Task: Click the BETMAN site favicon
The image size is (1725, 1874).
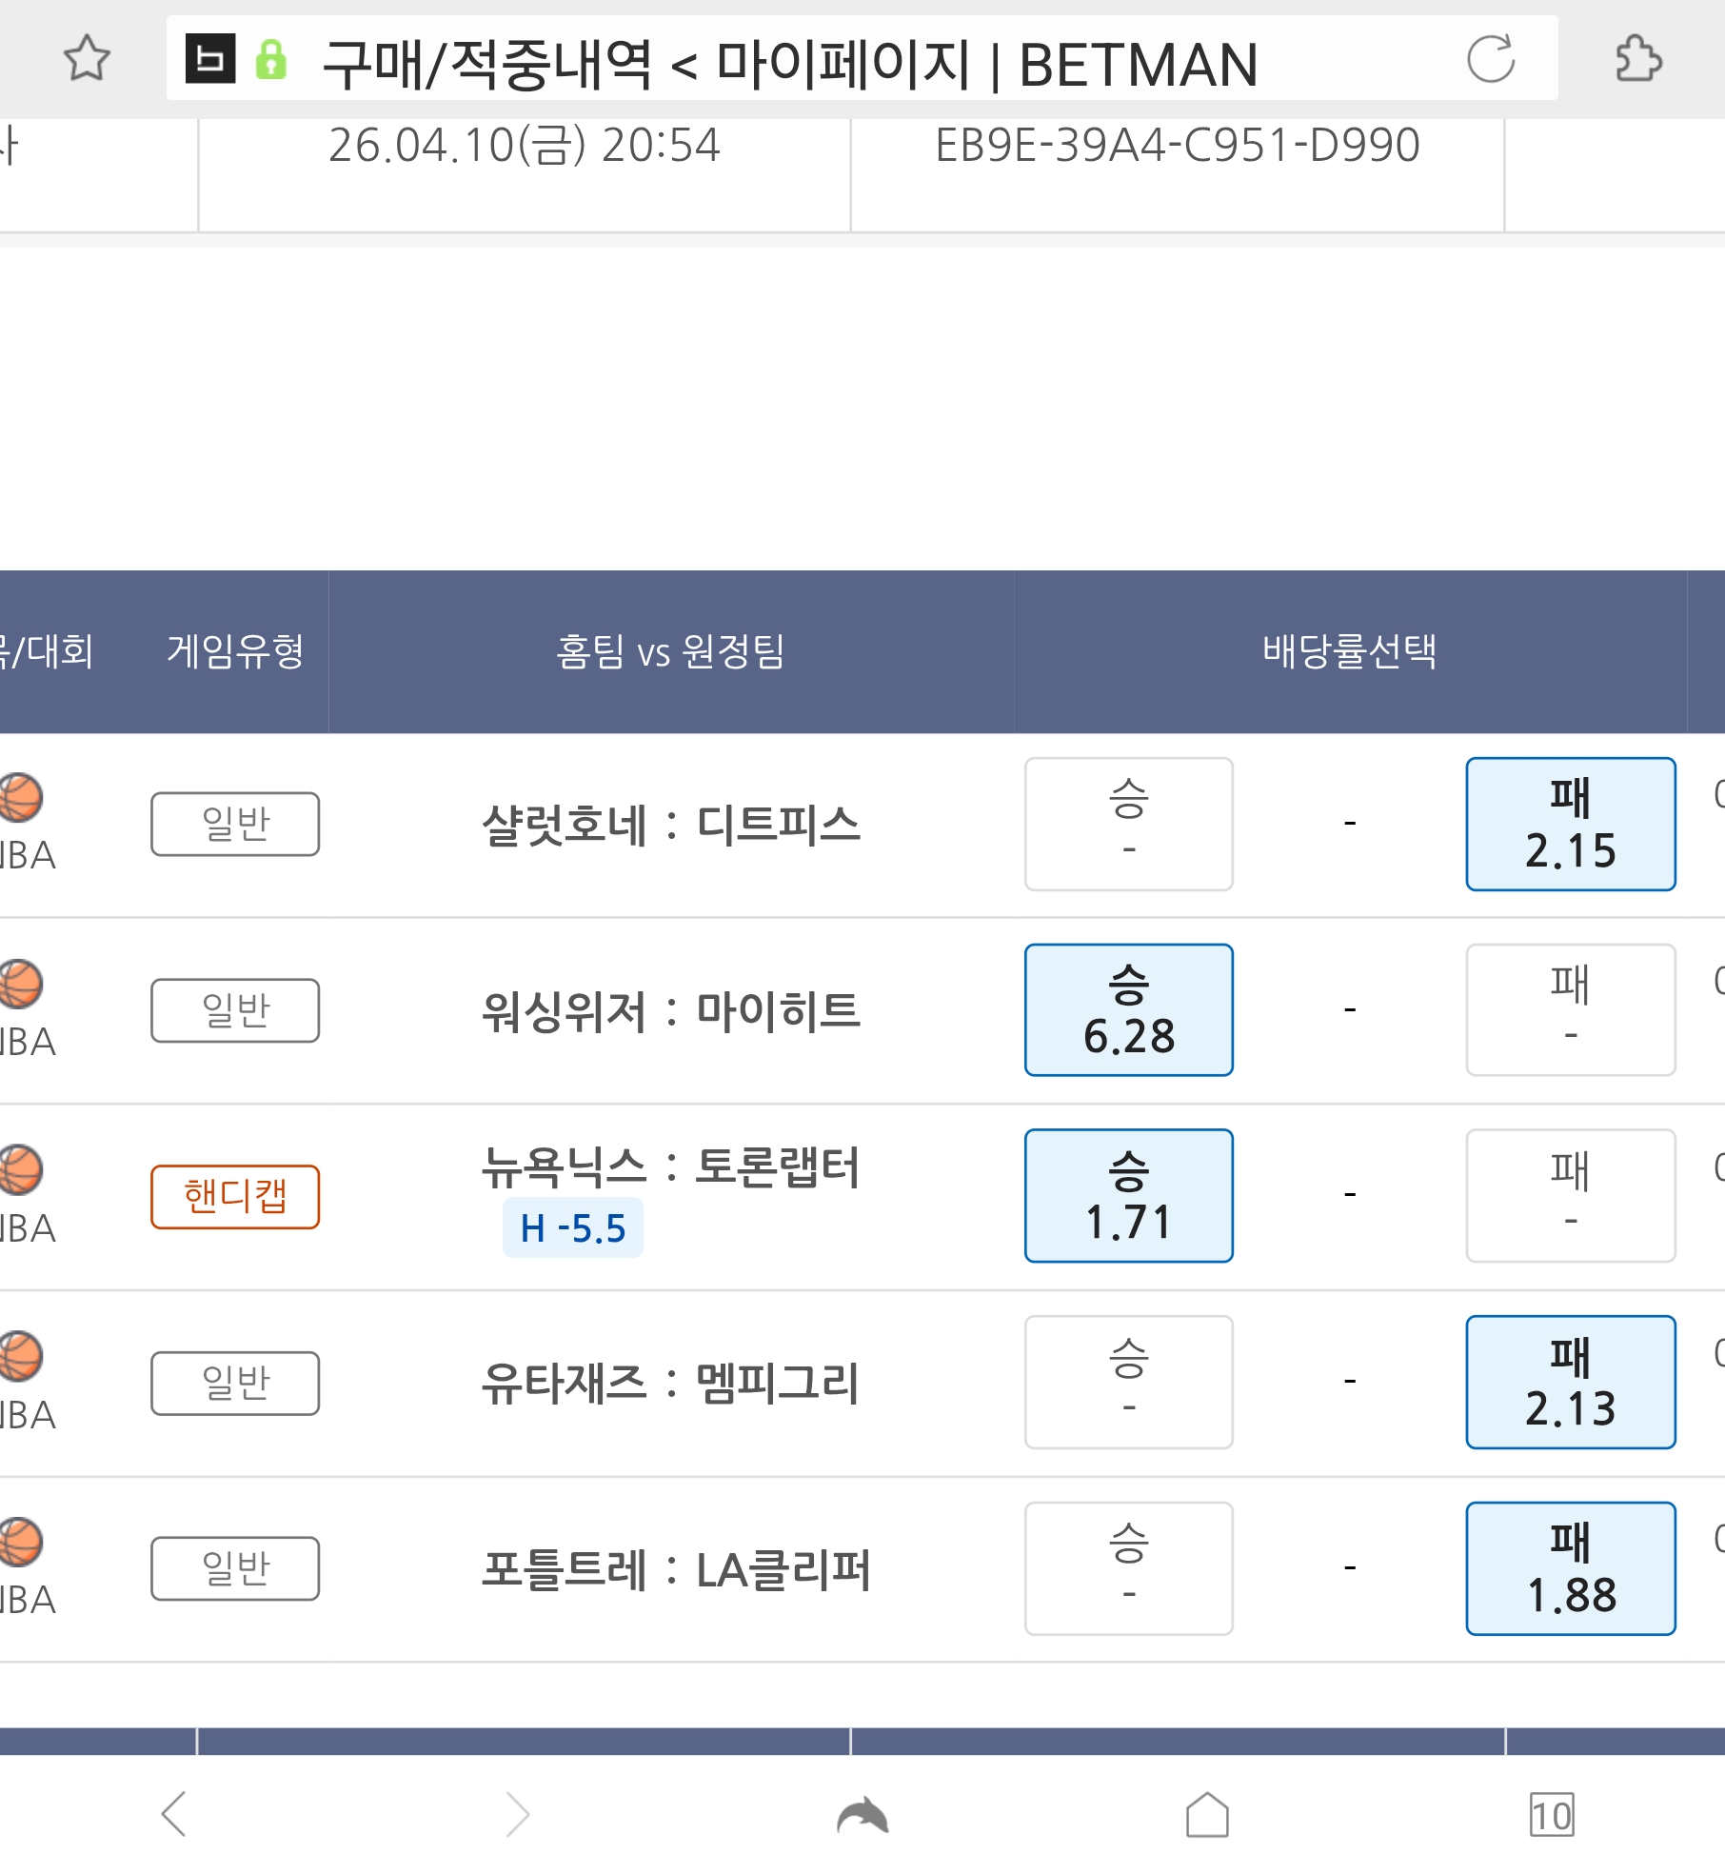Action: pyautogui.click(x=210, y=60)
